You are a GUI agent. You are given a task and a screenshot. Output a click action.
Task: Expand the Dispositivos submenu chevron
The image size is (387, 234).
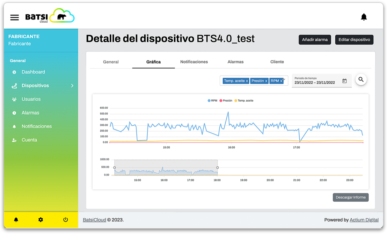pos(72,86)
